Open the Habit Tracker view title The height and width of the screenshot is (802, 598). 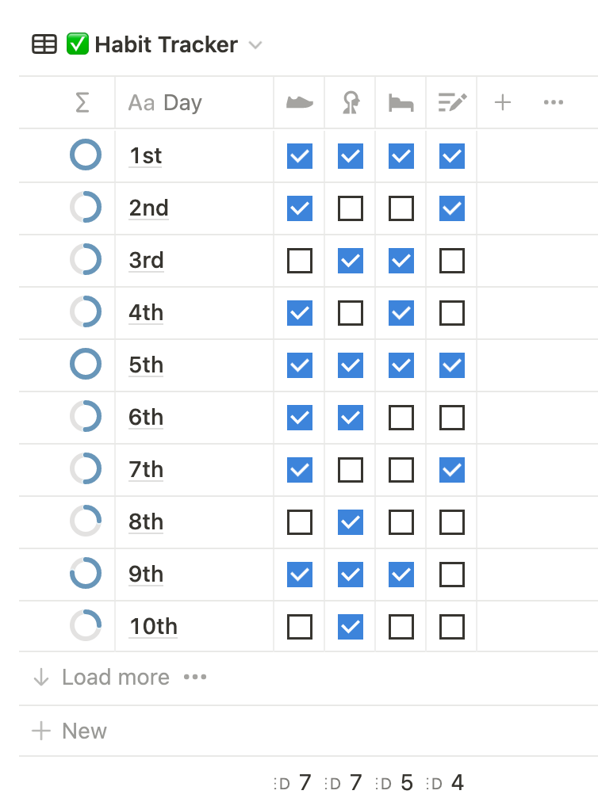166,44
